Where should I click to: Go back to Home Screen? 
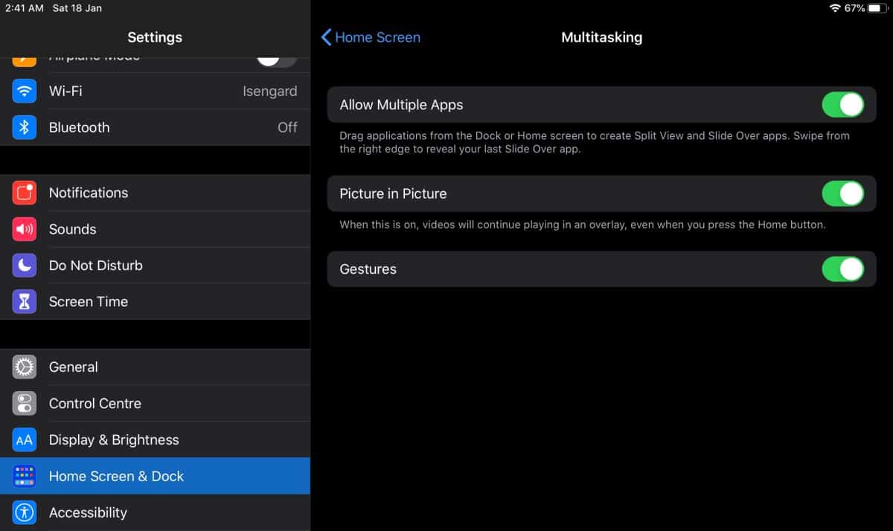point(371,37)
